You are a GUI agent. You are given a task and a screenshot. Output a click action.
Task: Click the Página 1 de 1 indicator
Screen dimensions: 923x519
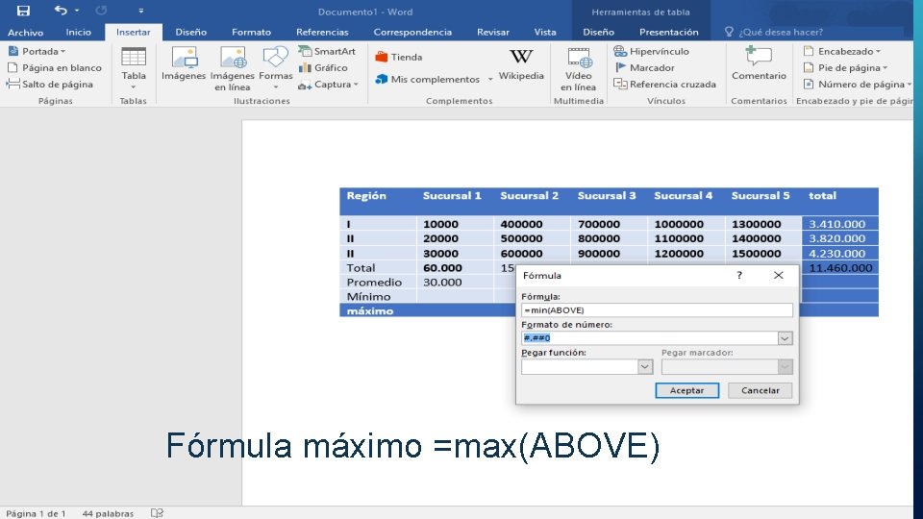tap(36, 513)
